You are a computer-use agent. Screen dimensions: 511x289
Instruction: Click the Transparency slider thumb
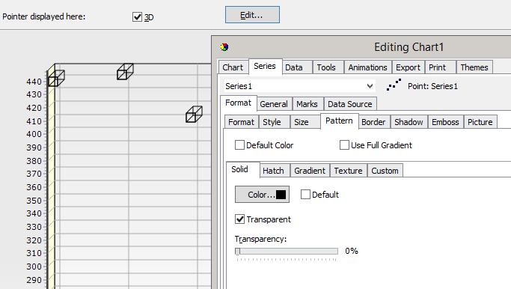coord(238,251)
